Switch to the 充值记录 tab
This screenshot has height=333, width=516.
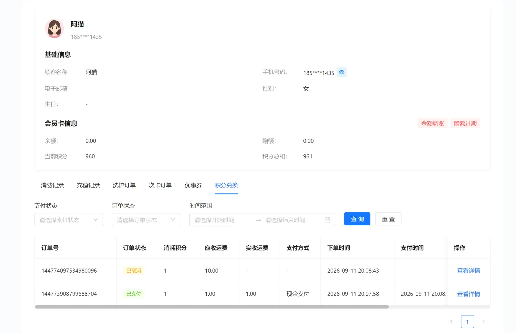click(x=88, y=185)
